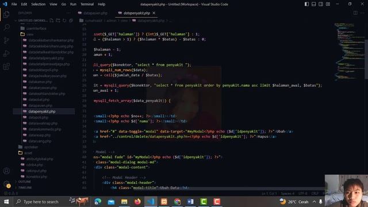Open XAMPP control panel from taskbar
This screenshot has height=207, width=368.
tap(164, 202)
